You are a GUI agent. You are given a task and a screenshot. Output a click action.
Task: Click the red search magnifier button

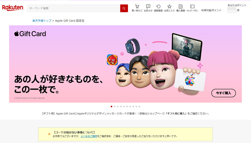(x=124, y=8)
